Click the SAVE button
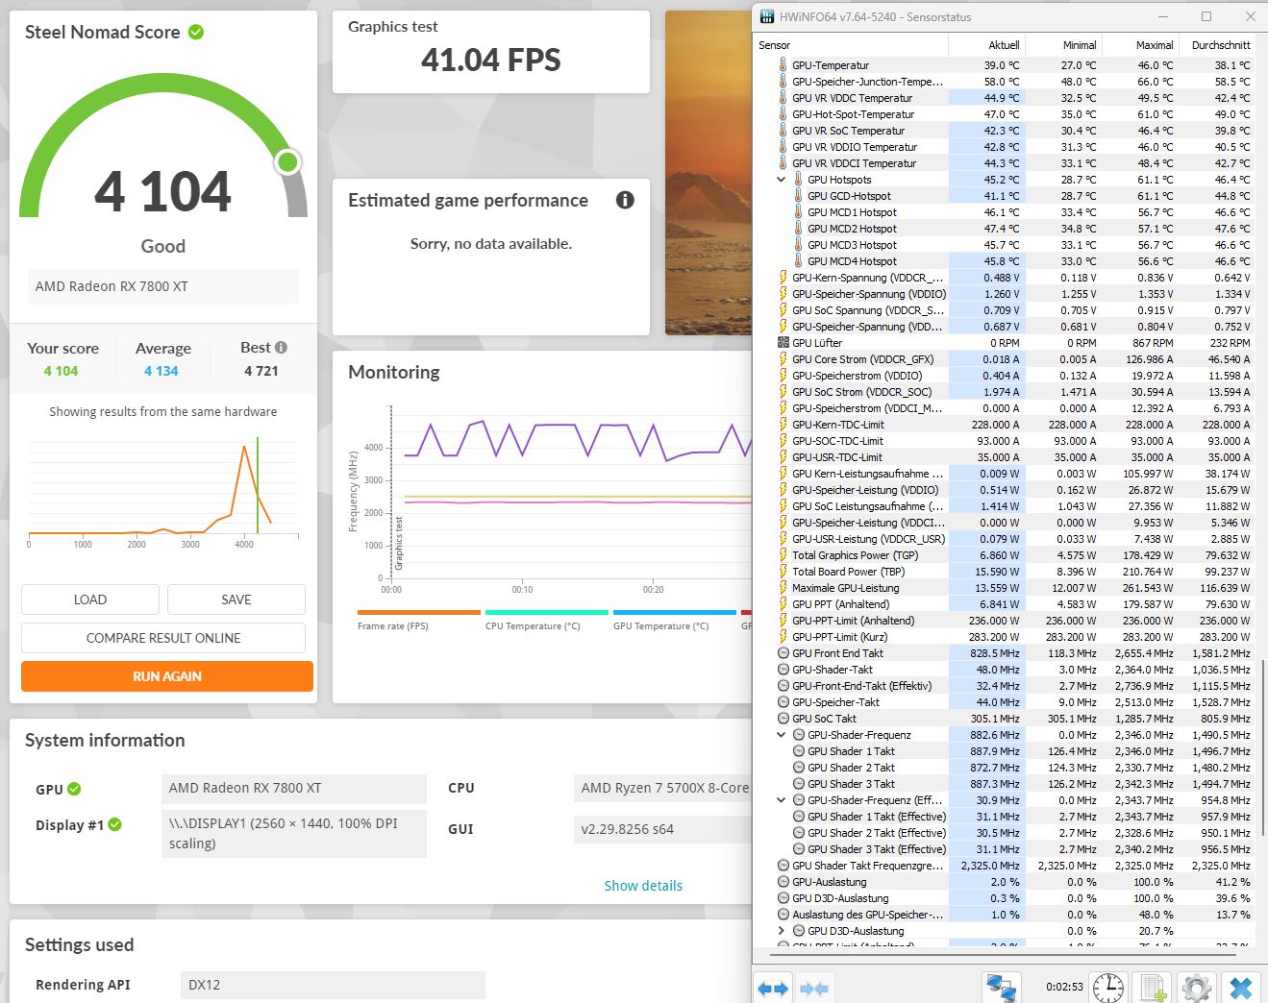This screenshot has width=1268, height=1003. pyautogui.click(x=236, y=599)
